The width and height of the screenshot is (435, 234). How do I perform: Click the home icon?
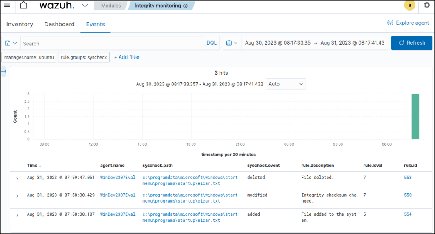coord(24,6)
